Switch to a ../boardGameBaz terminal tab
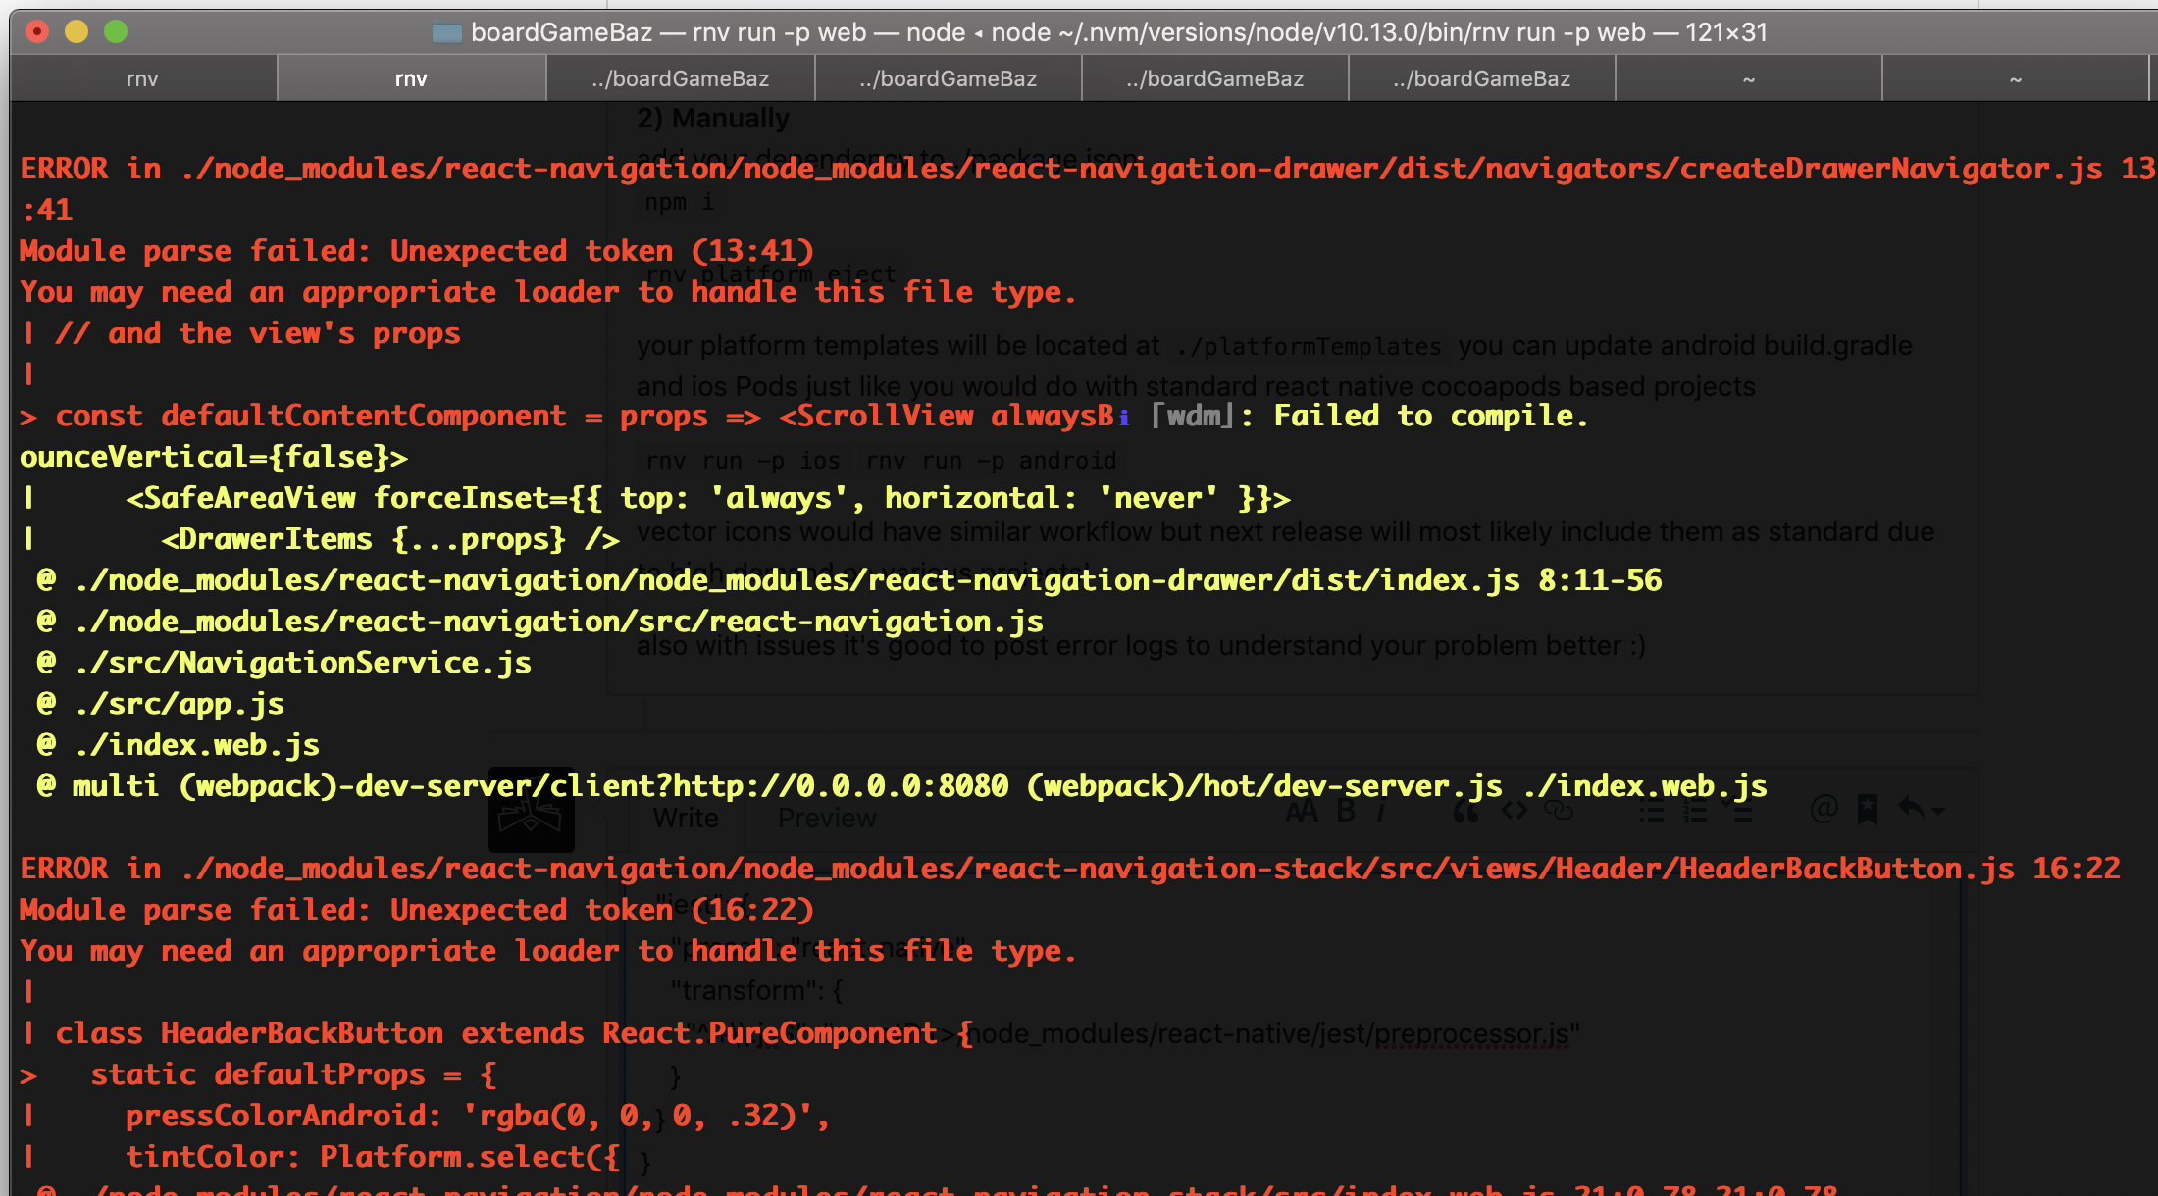Image resolution: width=2158 pixels, height=1196 pixels. click(x=680, y=78)
